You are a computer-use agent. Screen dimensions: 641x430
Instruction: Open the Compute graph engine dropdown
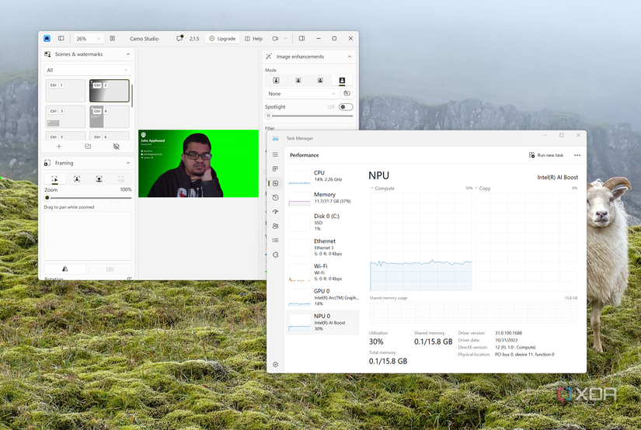[x=371, y=189]
